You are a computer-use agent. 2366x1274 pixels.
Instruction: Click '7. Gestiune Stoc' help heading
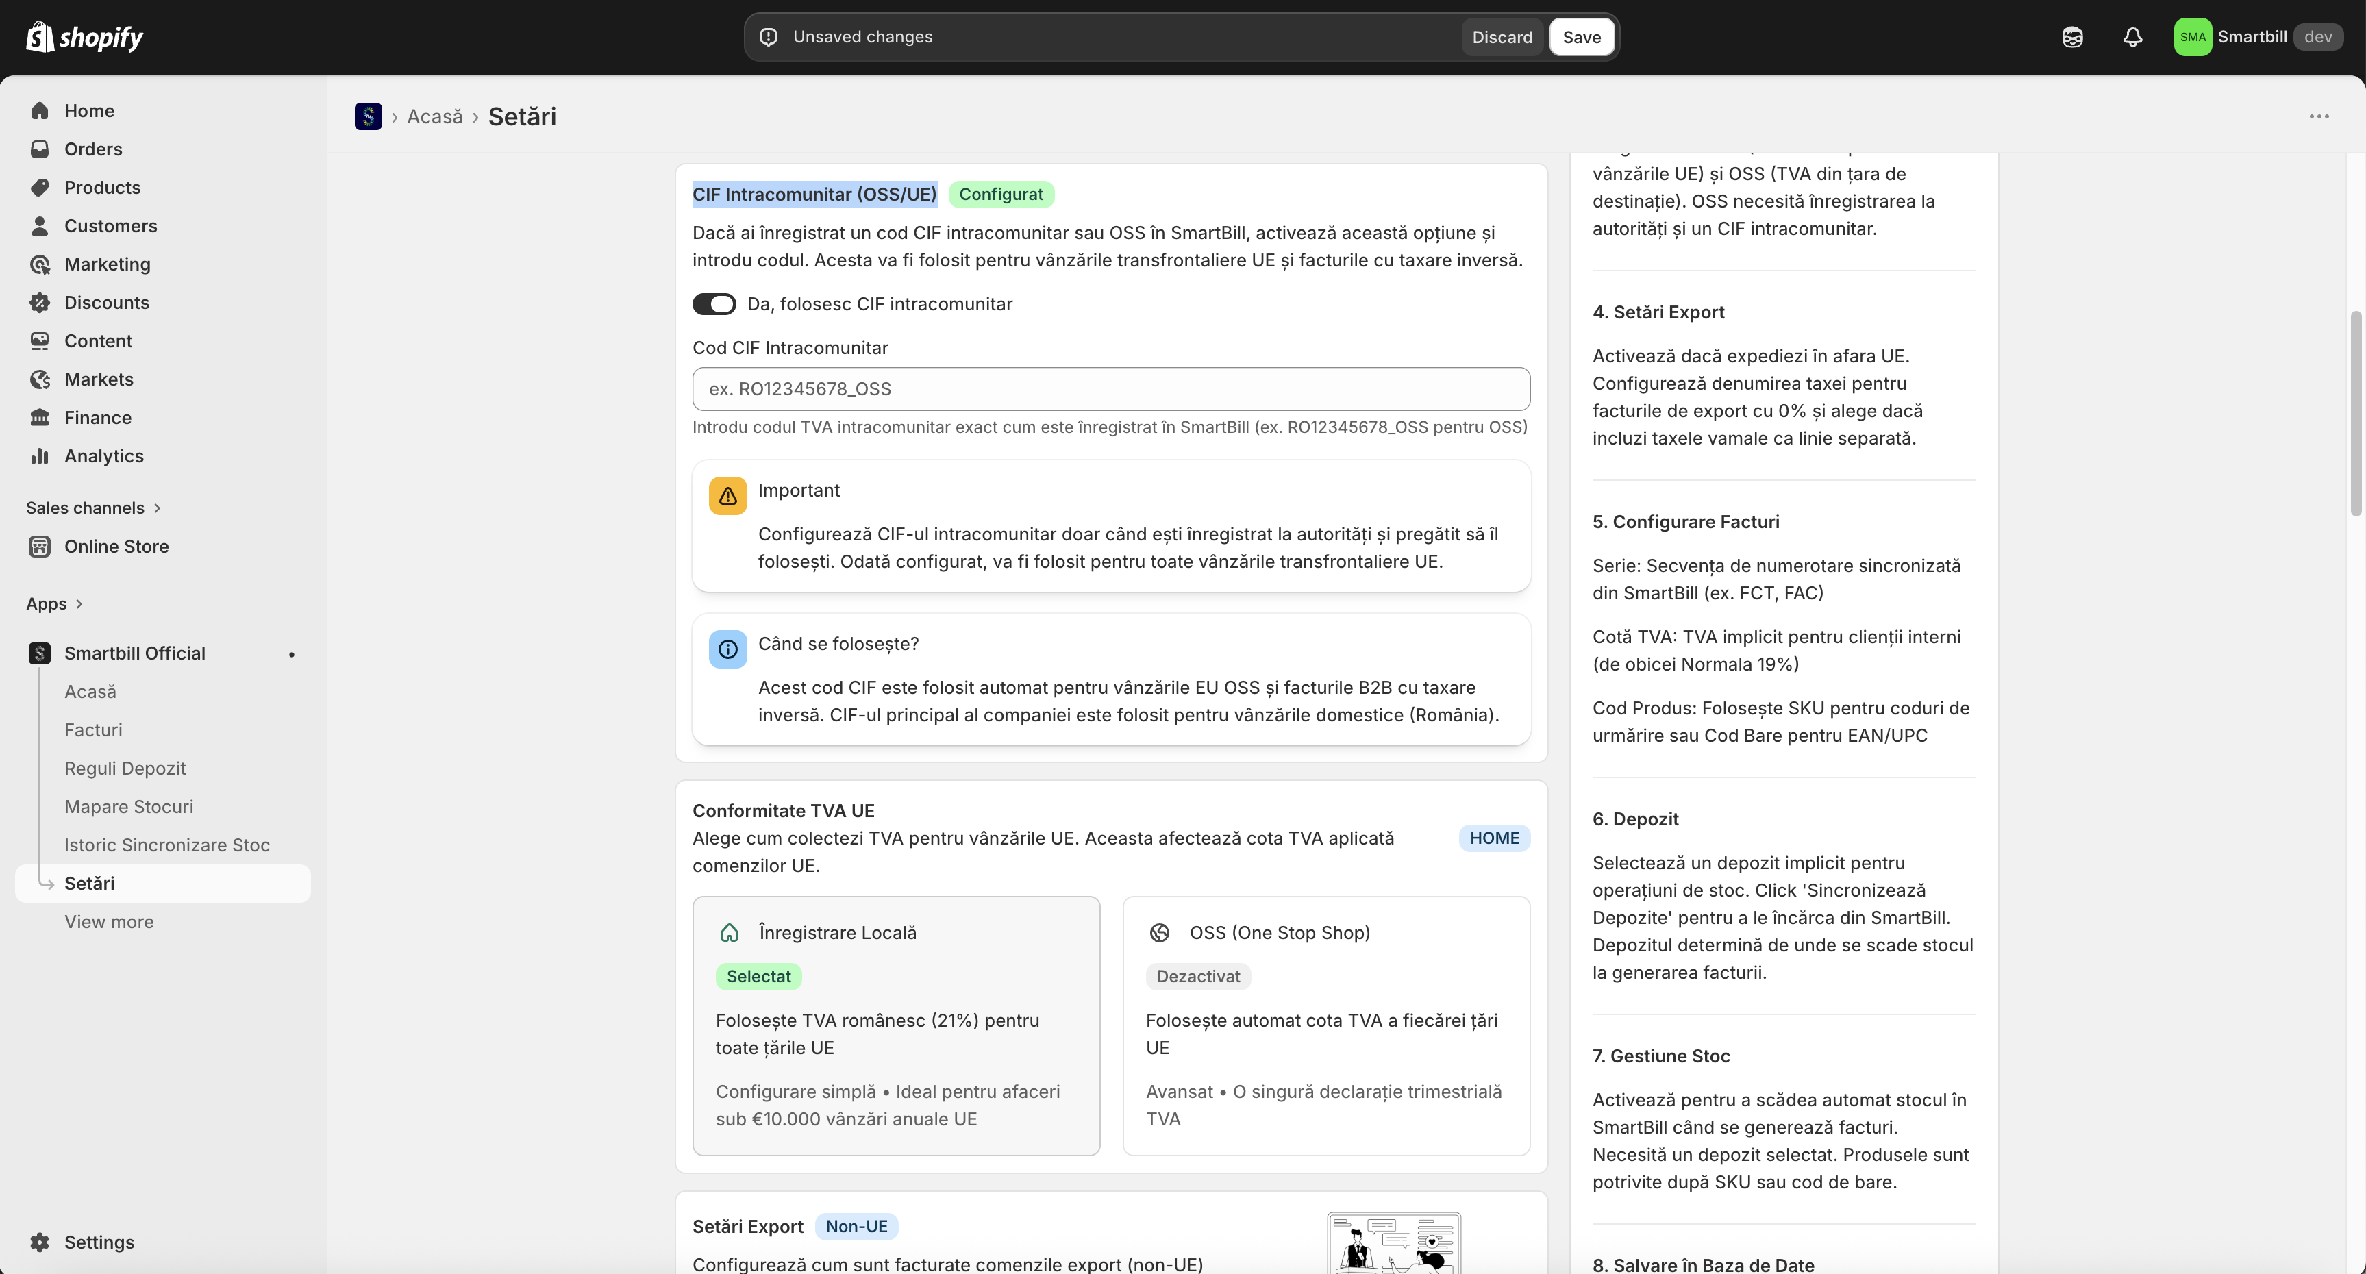click(x=1660, y=1056)
